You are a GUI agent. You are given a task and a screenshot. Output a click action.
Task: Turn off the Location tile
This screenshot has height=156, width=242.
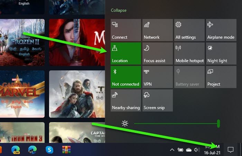click(x=126, y=53)
